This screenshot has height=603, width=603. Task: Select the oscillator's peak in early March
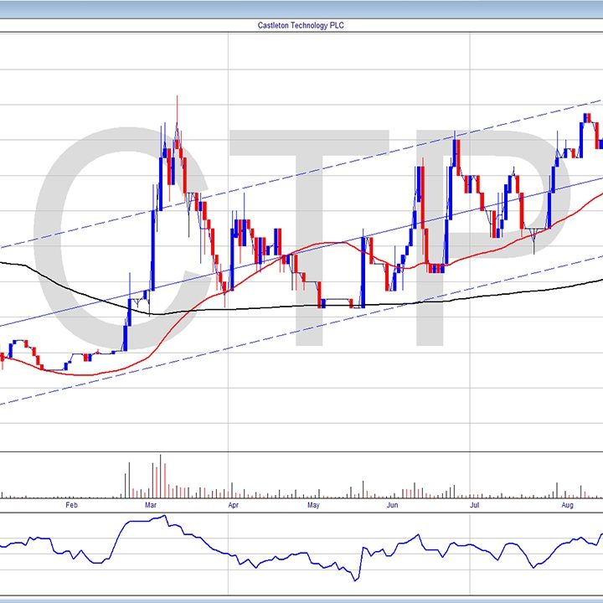tap(165, 517)
